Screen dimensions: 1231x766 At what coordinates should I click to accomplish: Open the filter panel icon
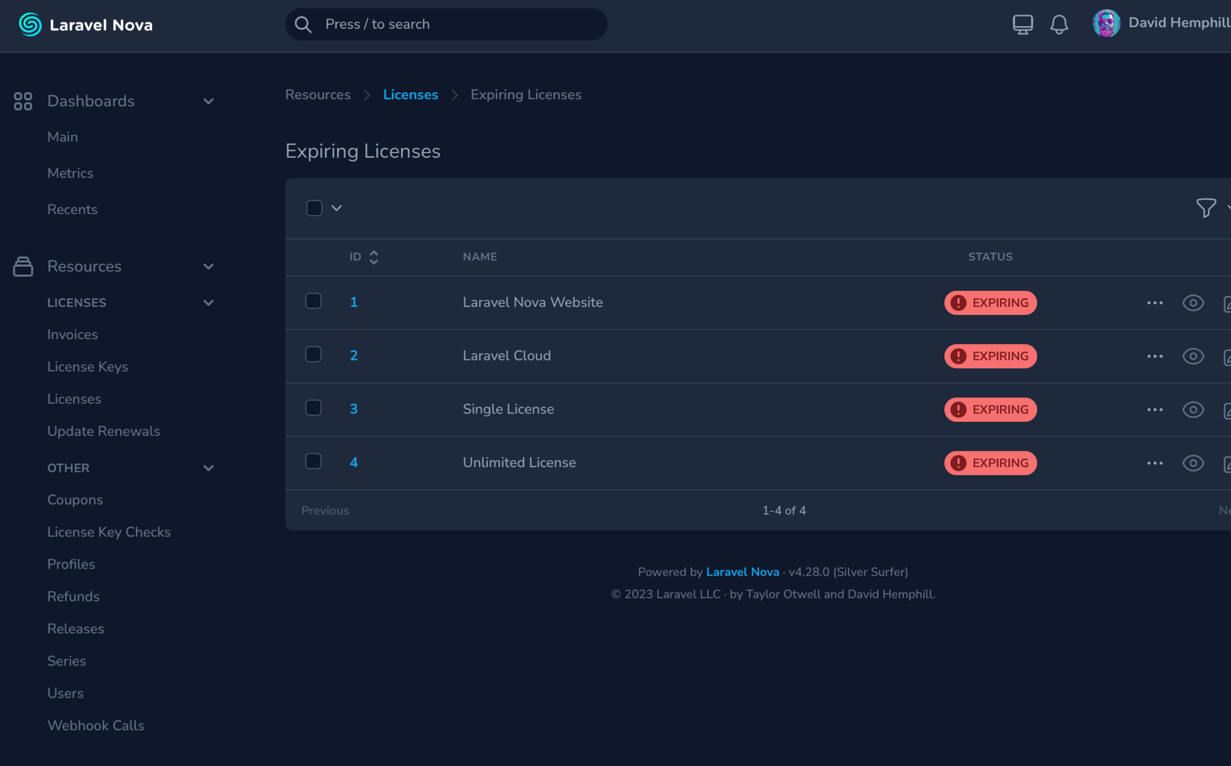coord(1206,207)
